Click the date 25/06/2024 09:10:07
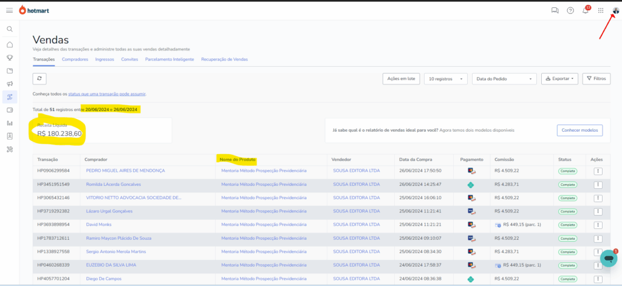Viewport: 622px width, 286px height. 420,239
